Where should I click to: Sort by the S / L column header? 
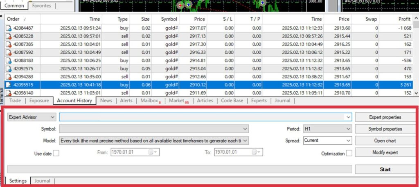pos(221,19)
